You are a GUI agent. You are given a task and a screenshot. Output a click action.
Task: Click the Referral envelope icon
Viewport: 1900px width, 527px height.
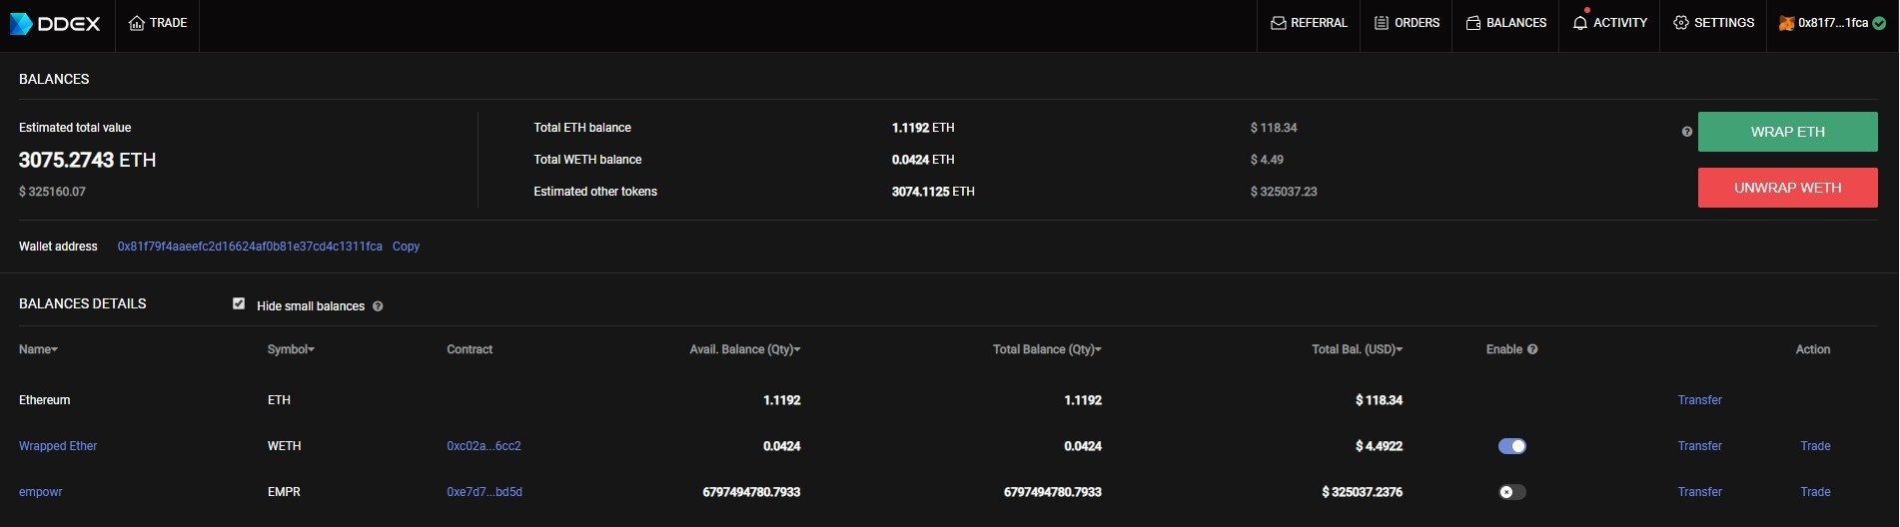1278,23
